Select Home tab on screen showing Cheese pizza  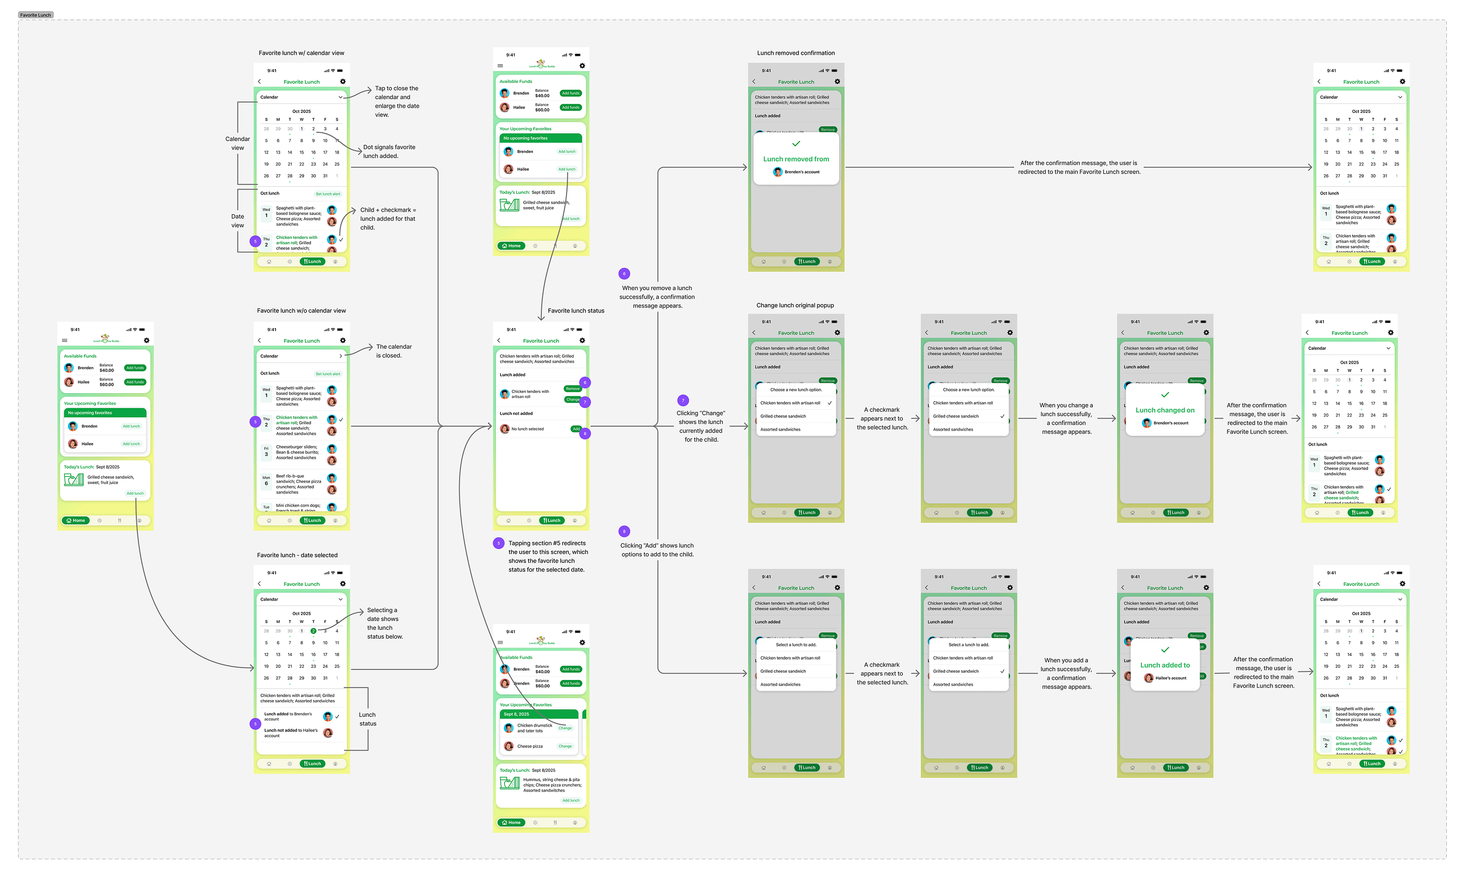[x=511, y=822]
